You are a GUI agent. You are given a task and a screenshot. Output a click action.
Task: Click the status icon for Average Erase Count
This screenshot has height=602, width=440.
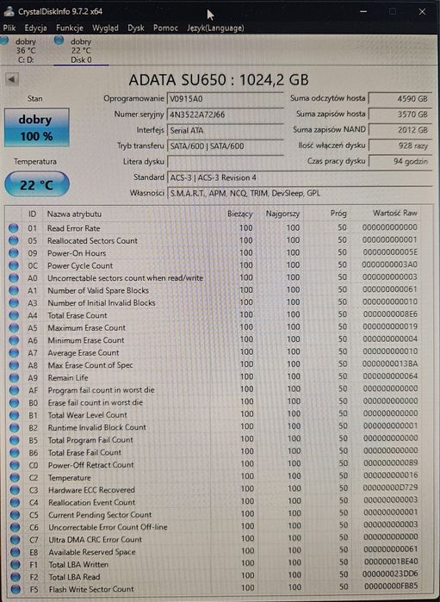click(14, 353)
